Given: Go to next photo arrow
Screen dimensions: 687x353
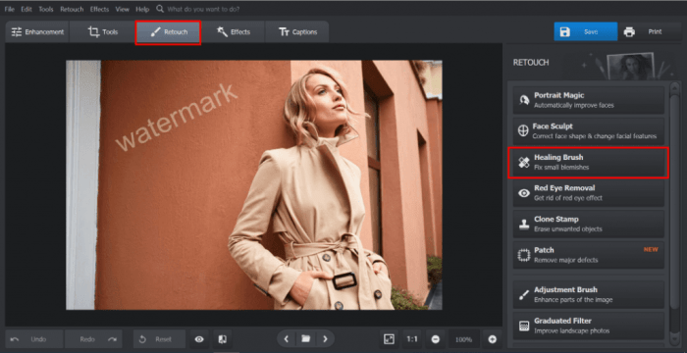Looking at the screenshot, I should point(325,338).
